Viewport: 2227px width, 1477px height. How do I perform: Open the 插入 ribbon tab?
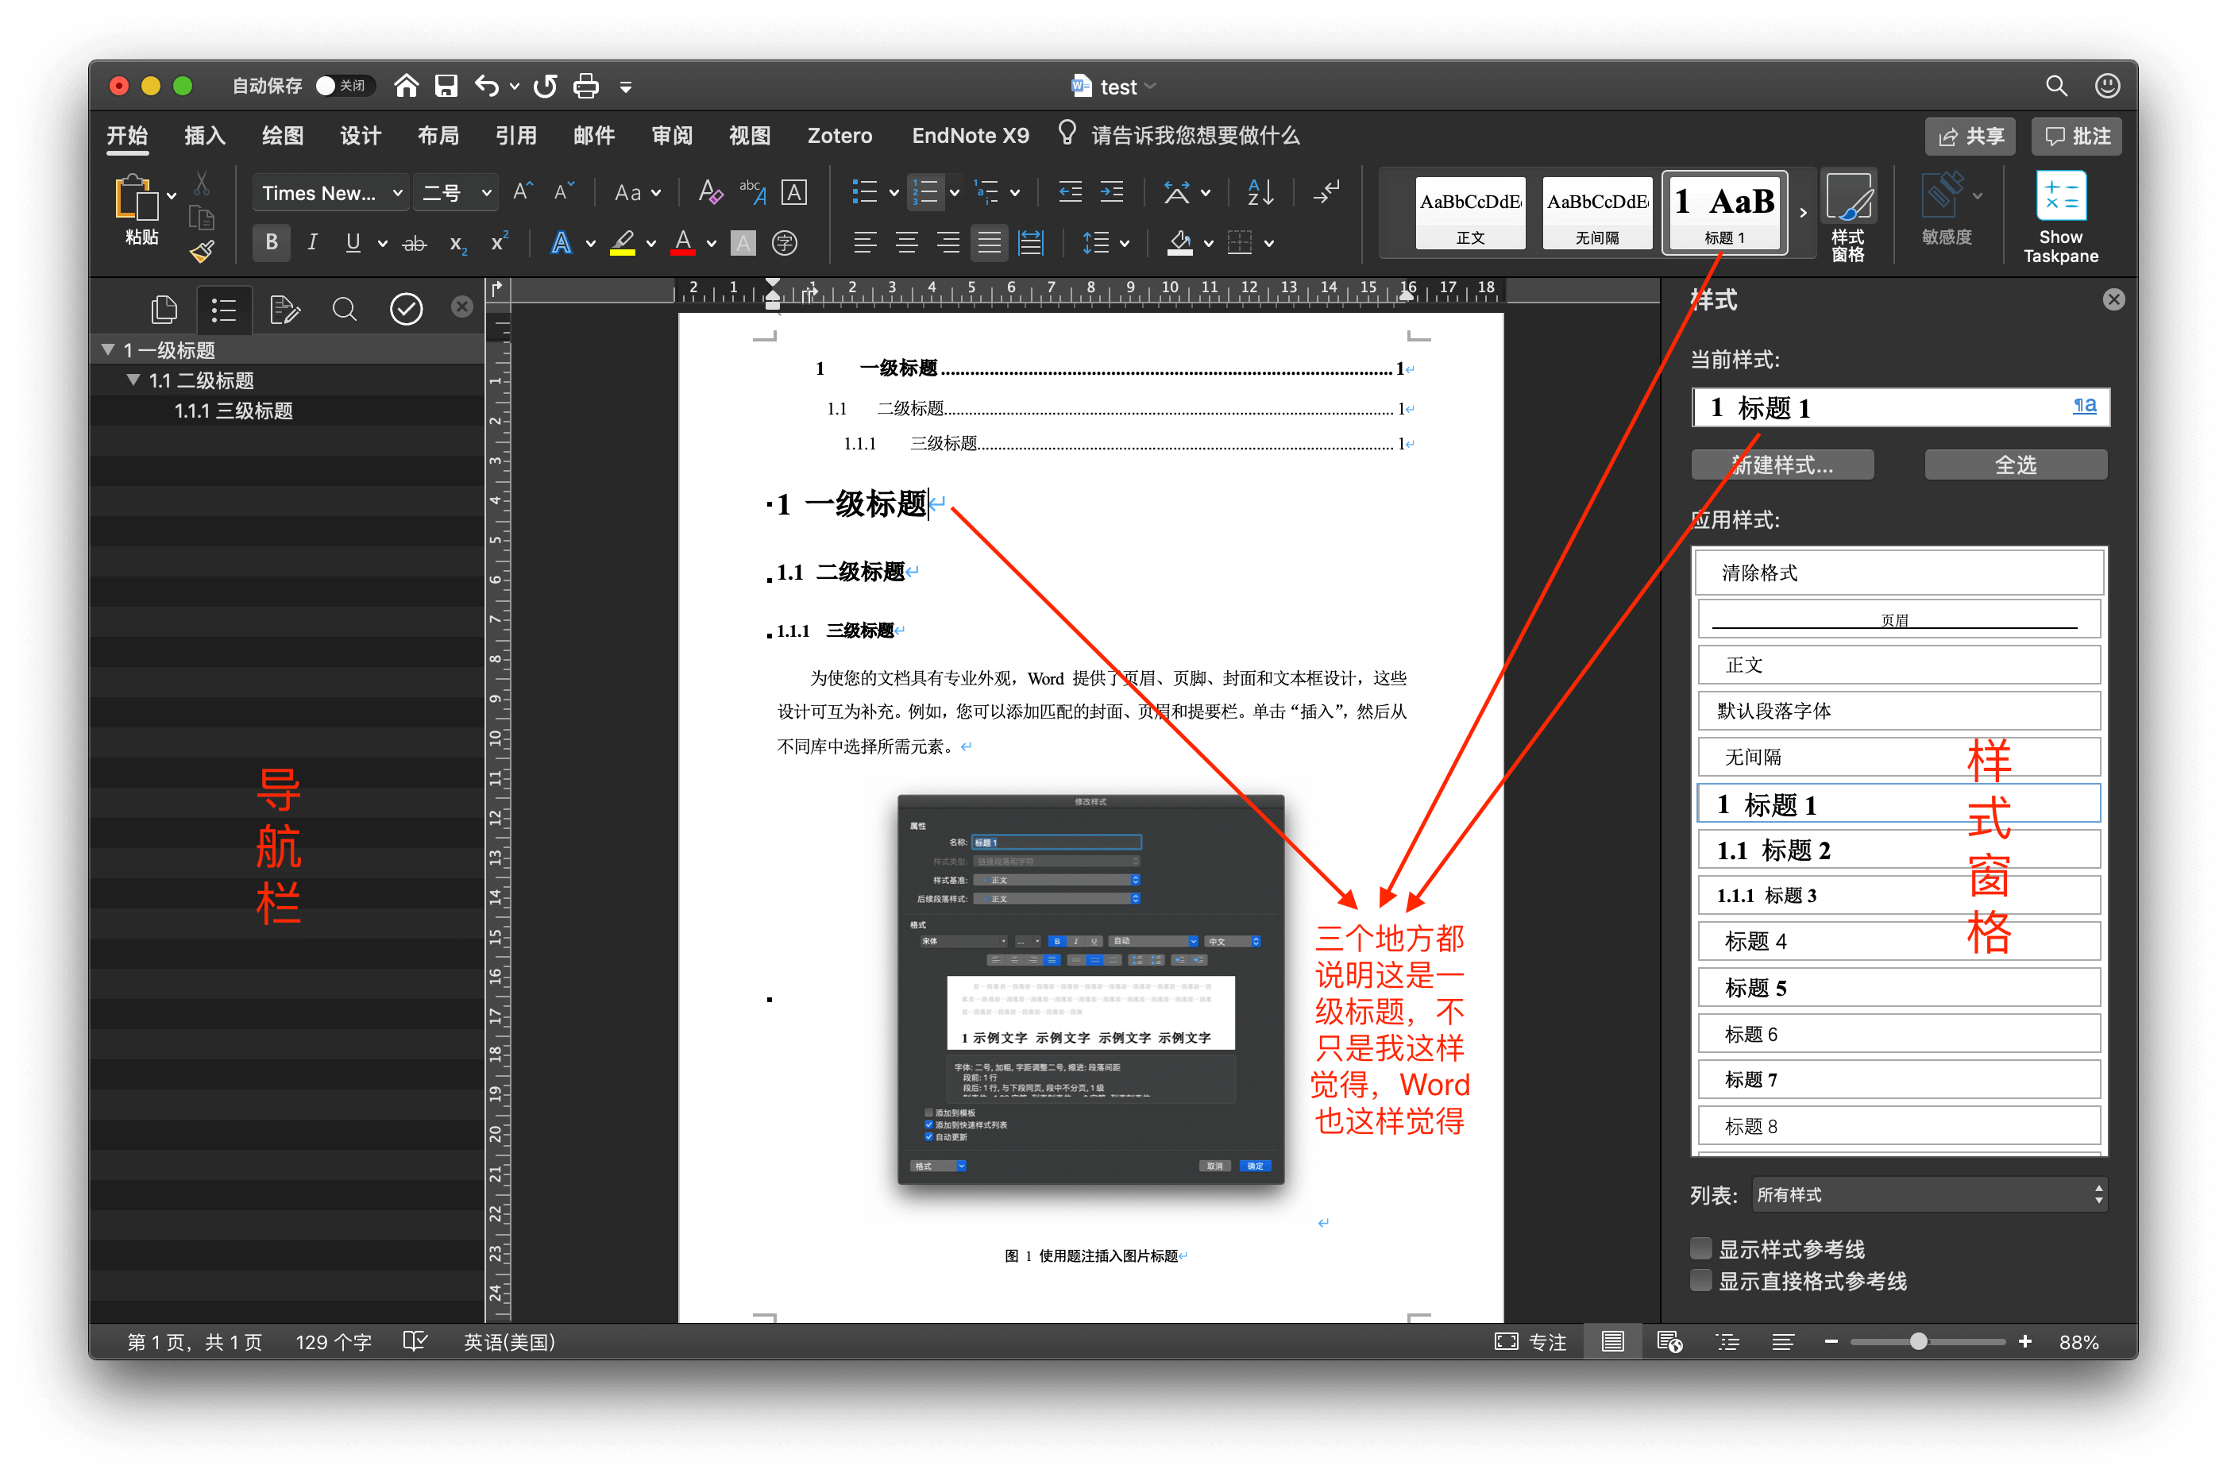(x=204, y=136)
